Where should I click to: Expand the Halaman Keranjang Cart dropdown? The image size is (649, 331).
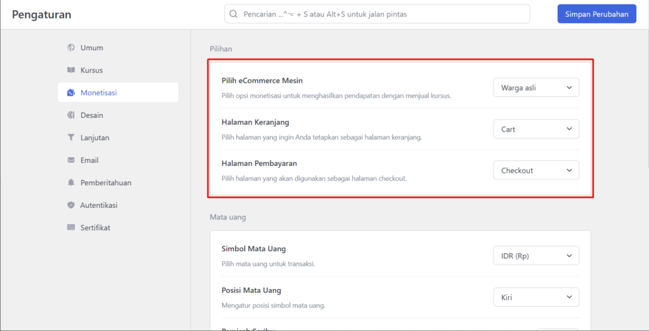(x=536, y=129)
